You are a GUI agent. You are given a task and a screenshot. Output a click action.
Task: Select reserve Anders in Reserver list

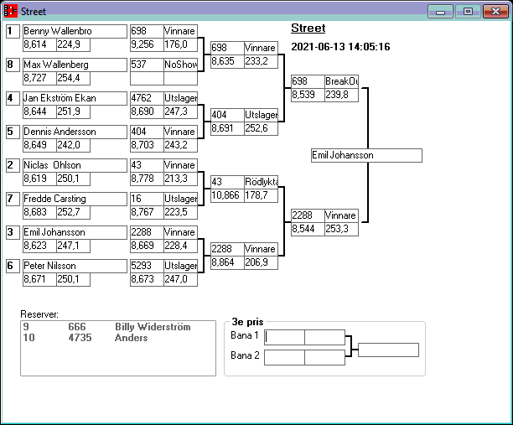tap(131, 338)
